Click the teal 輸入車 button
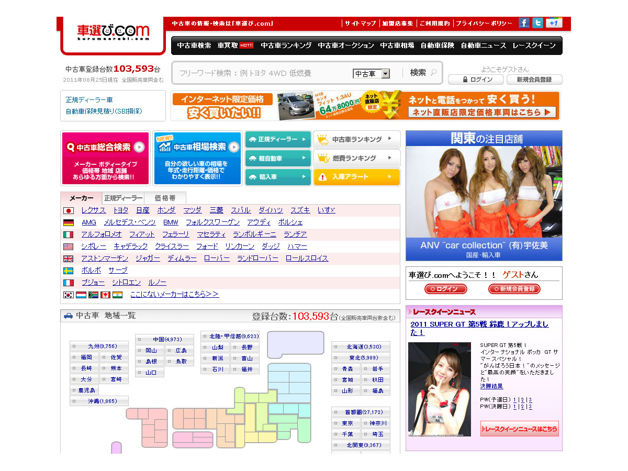The image size is (628, 471). (278, 177)
